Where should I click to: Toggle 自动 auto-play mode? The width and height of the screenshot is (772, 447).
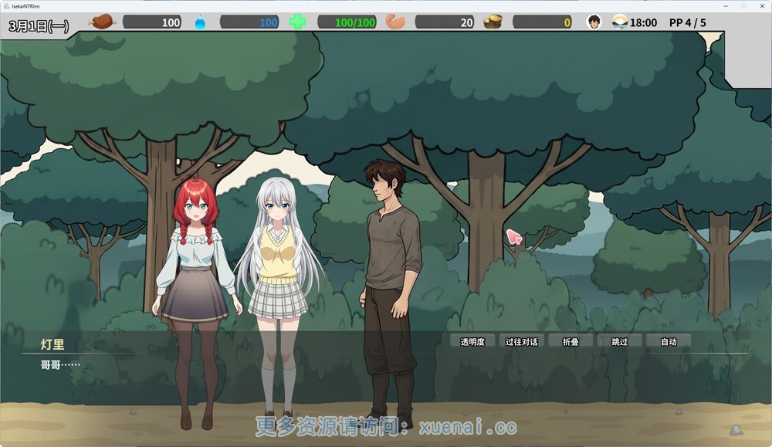[669, 341]
